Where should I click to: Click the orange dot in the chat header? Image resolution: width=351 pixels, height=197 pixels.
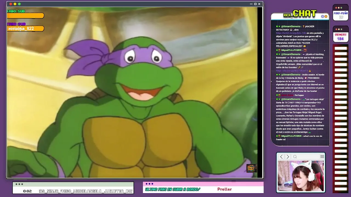coord(326,16)
